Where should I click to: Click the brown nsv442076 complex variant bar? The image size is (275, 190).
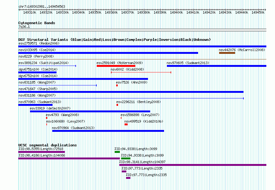click(227, 53)
